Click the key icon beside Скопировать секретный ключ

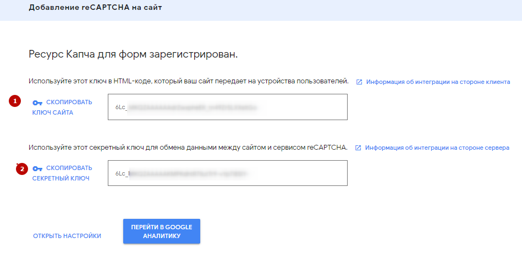pos(37,169)
